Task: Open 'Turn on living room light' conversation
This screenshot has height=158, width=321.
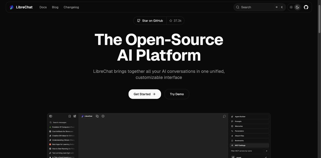Action: [x=62, y=153]
